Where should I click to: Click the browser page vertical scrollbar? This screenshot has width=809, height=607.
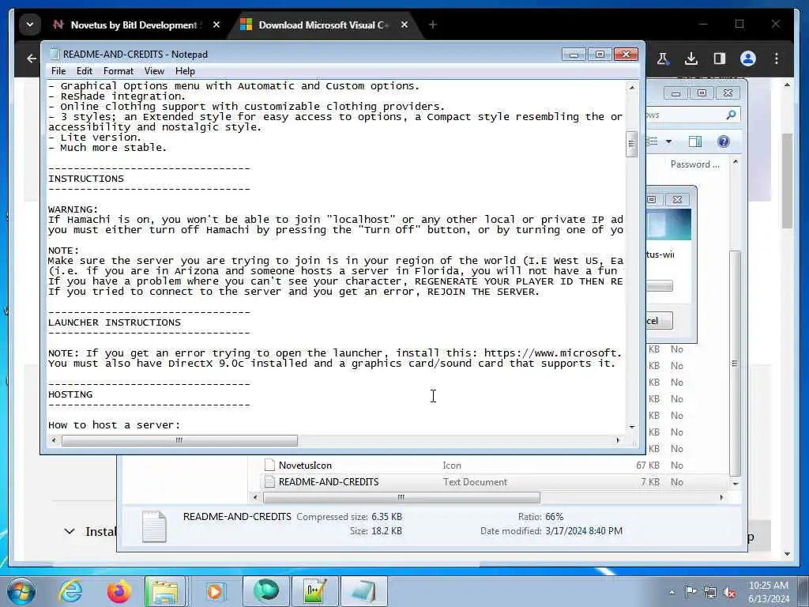pyautogui.click(x=787, y=181)
